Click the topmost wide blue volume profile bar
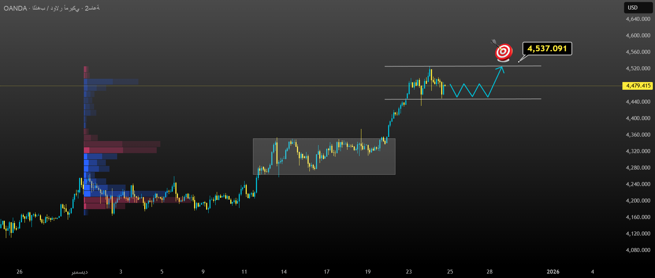655x278 pixels. pos(112,81)
